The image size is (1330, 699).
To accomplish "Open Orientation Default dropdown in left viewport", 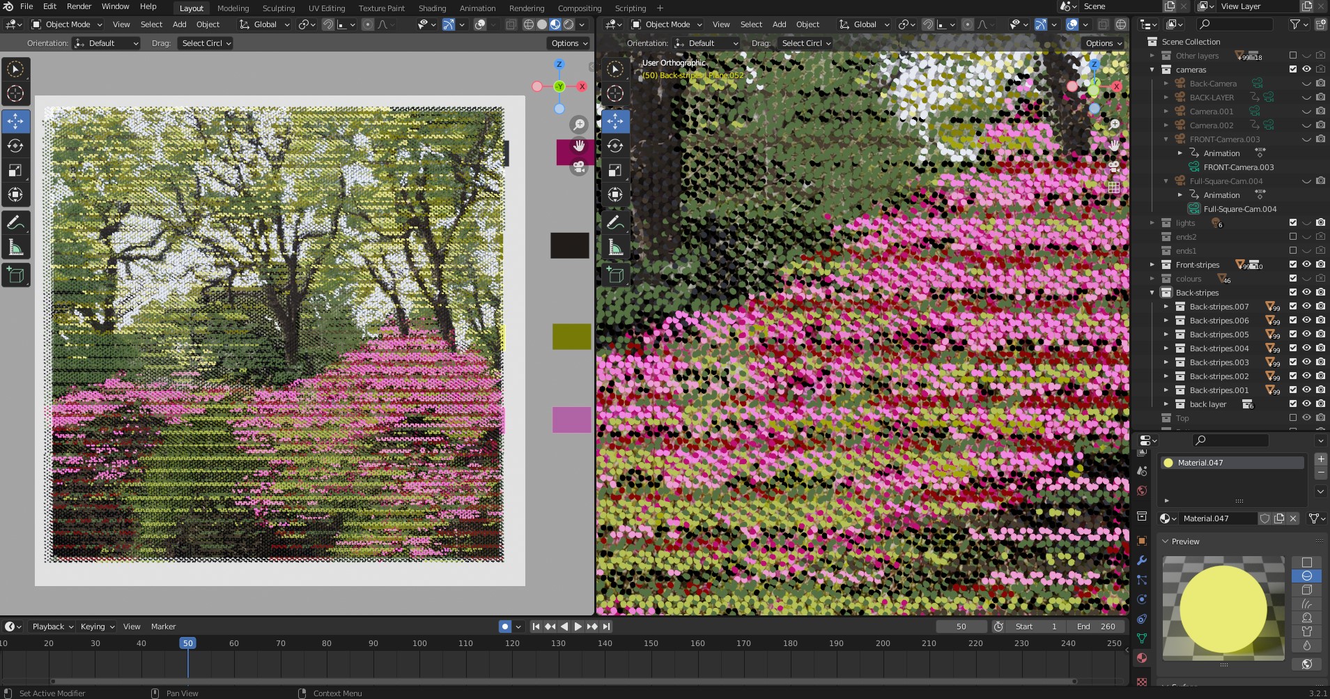I will tap(106, 43).
